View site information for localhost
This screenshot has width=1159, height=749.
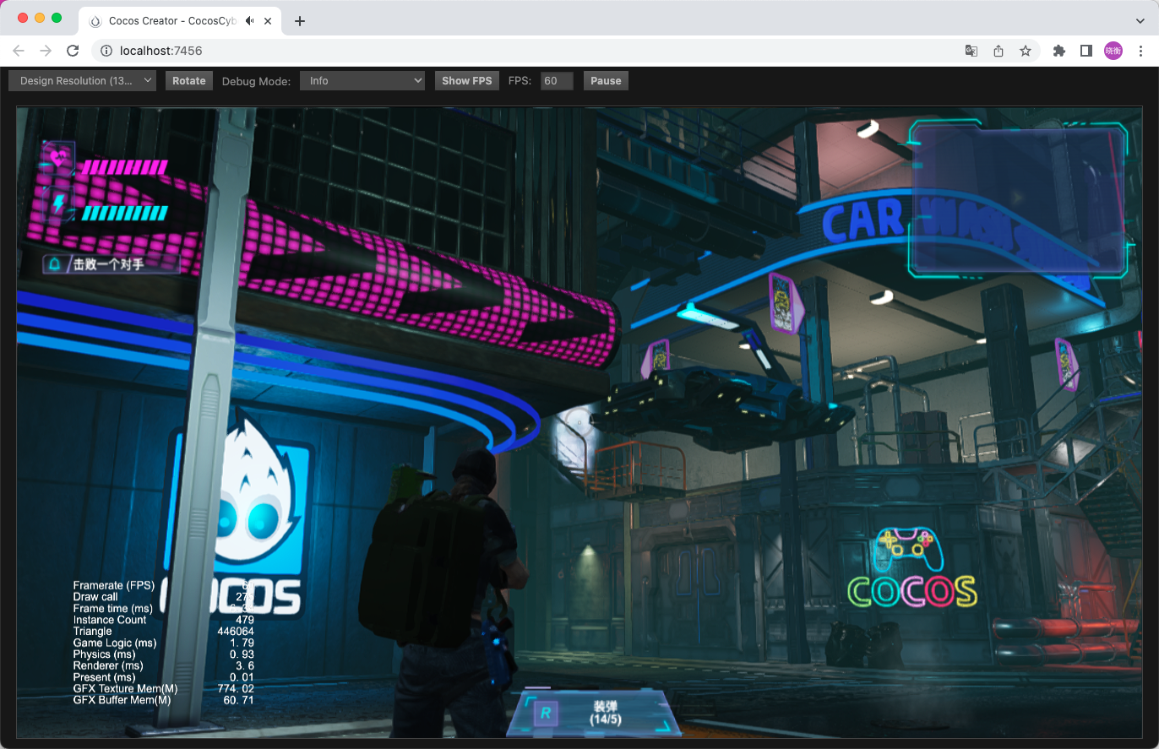tap(106, 51)
